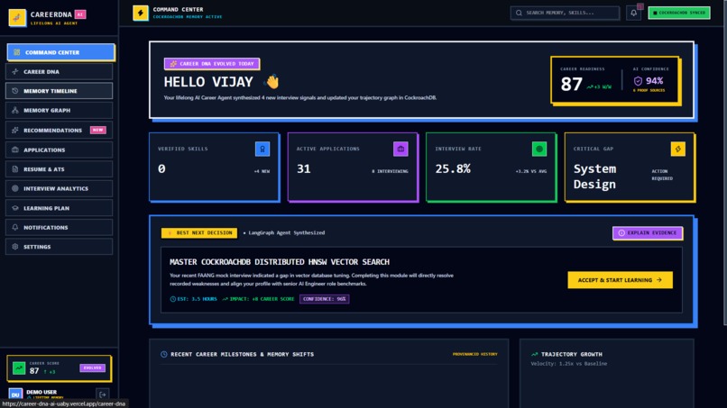
Task: Click the CockroachDB Synced status button
Action: pos(679,13)
